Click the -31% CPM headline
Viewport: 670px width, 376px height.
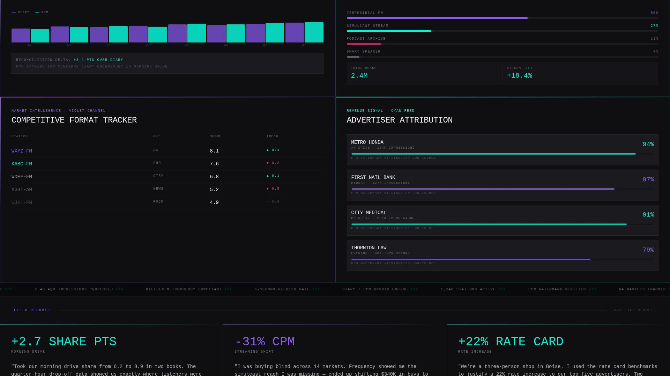[x=265, y=342]
